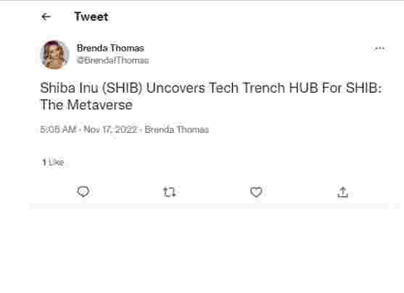Screen dimensions: 404x293
Task: Click the gray divider below action icons
Action: [x=209, y=206]
